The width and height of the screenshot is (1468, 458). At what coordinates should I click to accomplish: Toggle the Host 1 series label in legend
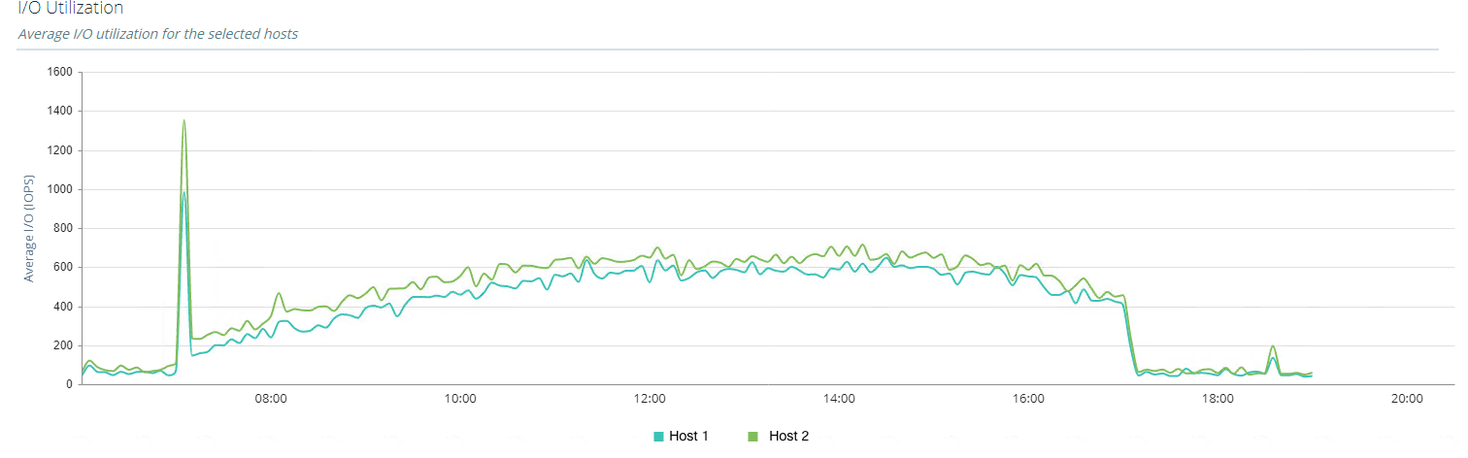[688, 437]
